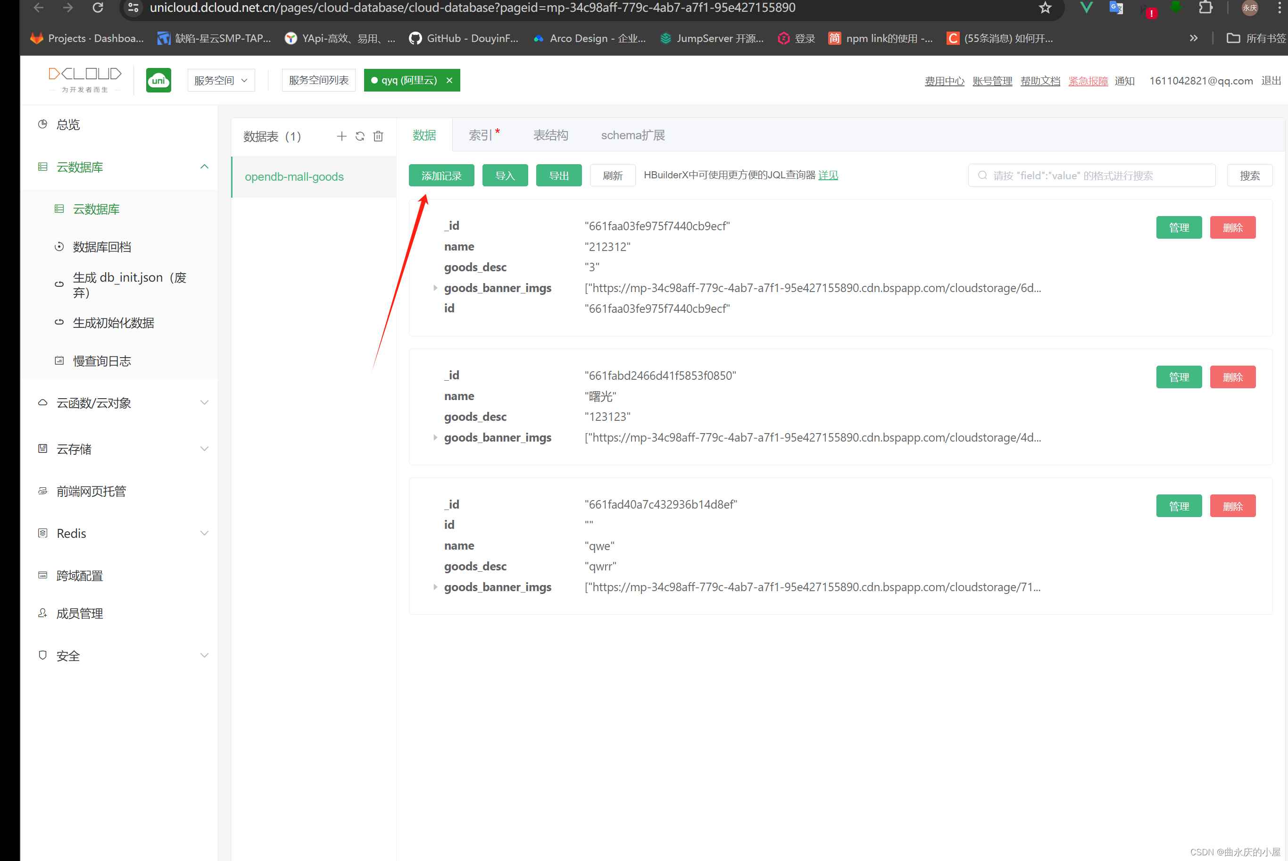The width and height of the screenshot is (1288, 861).
Task: Open the 详见 JQL link
Action: click(828, 175)
